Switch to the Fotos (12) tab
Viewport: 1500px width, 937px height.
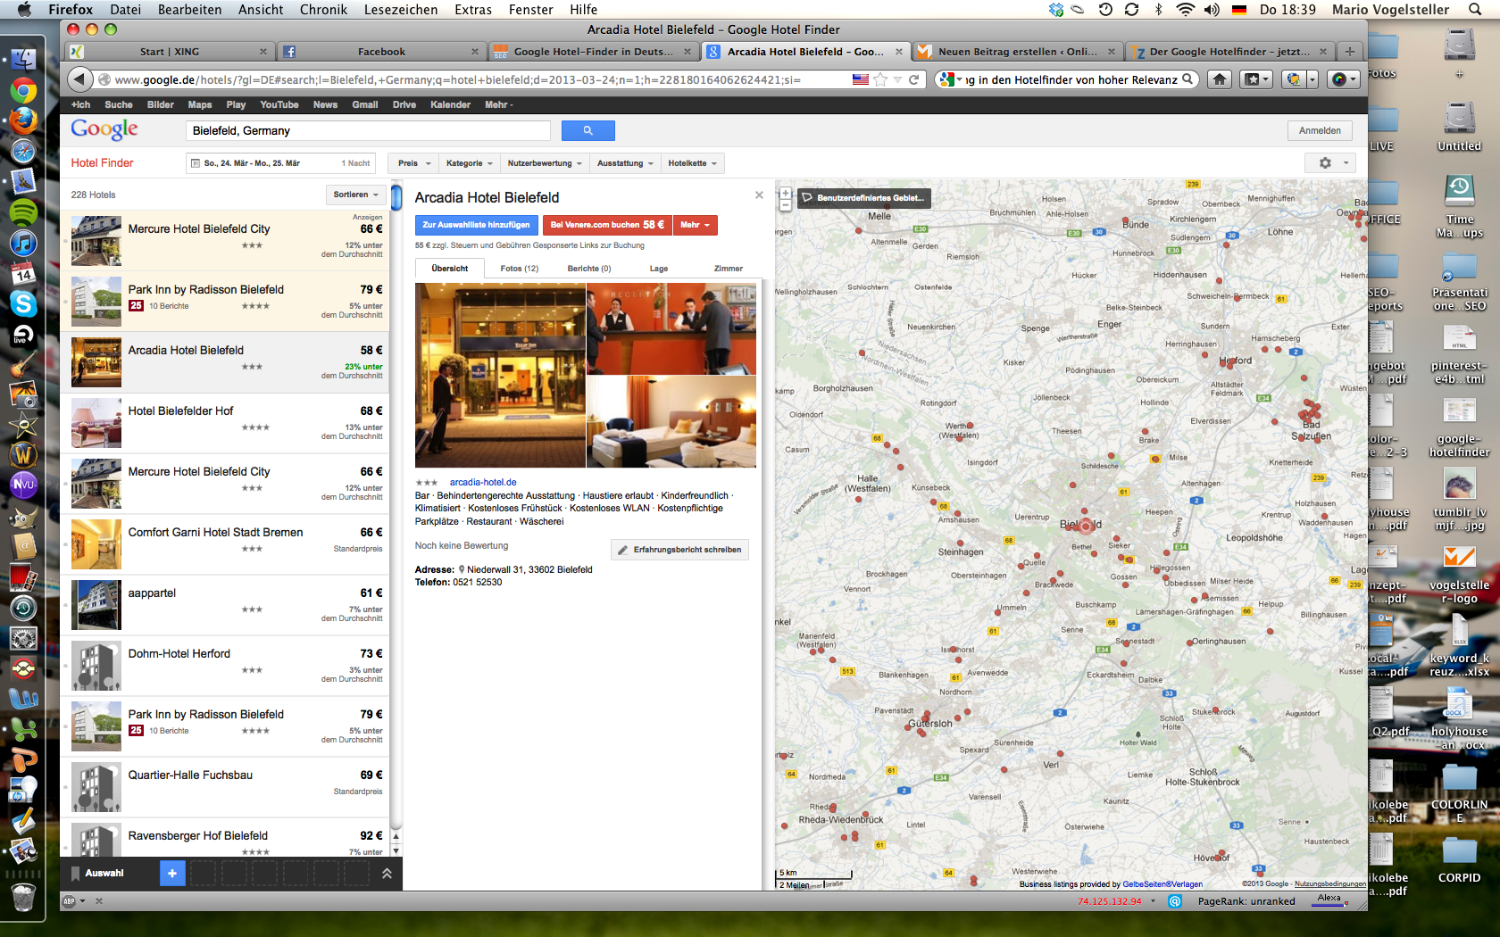(519, 269)
